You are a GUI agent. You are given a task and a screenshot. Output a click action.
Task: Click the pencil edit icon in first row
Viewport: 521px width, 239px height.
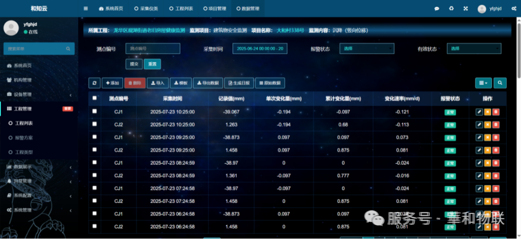click(479, 112)
